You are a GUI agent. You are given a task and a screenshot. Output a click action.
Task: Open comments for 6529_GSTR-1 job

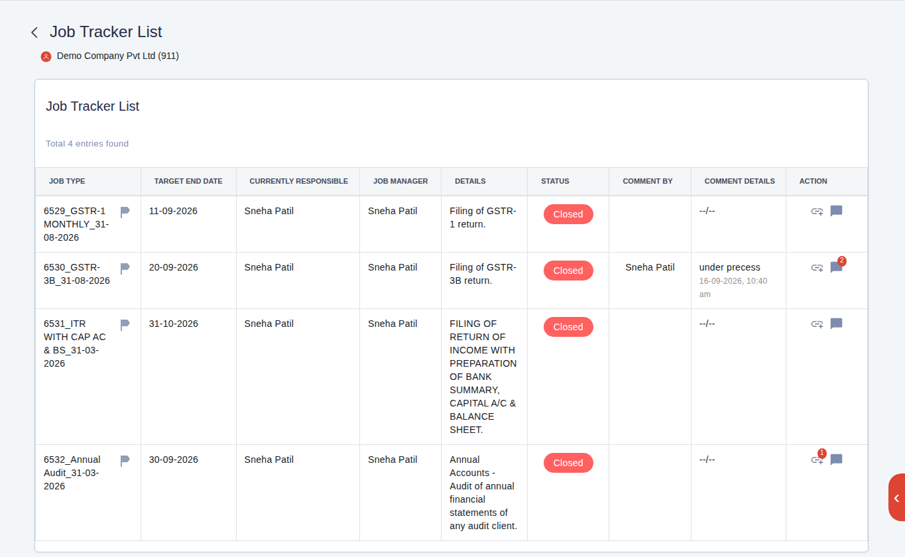[x=837, y=212]
